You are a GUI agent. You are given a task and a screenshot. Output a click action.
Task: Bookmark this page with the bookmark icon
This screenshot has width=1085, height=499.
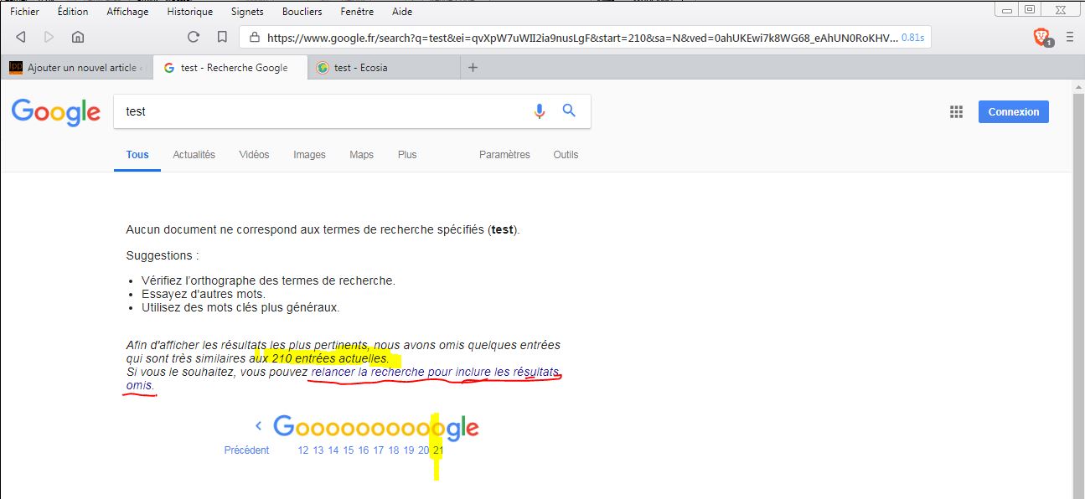222,37
